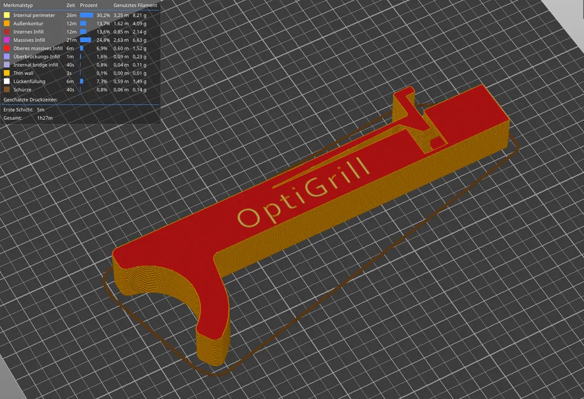Click the 'Geschätzte Druckzeiten:' heading
The height and width of the screenshot is (399, 584).
coord(31,100)
